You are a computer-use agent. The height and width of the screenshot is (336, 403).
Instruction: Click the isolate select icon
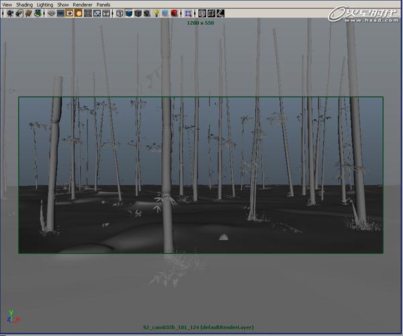pyautogui.click(x=188, y=13)
